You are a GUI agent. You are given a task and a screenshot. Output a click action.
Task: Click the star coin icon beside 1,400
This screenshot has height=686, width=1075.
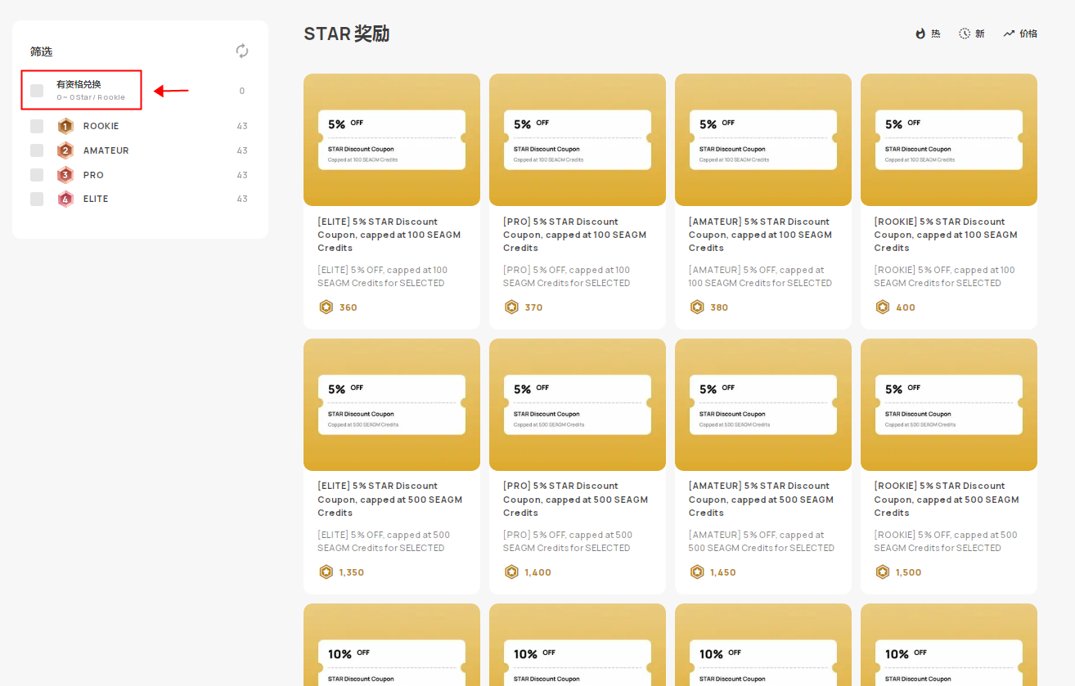pos(511,572)
